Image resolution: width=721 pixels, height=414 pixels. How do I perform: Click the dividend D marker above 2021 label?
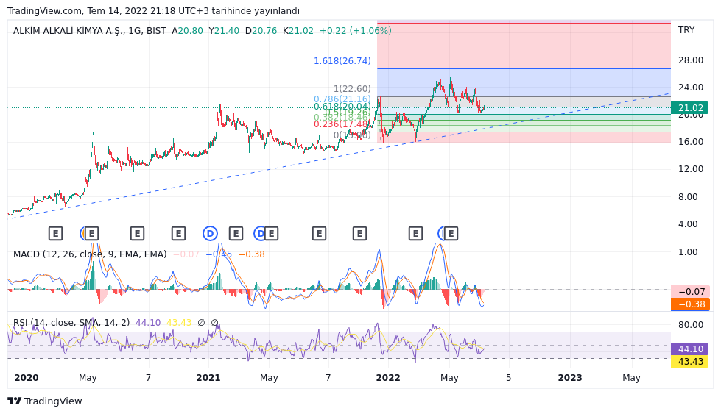(210, 234)
